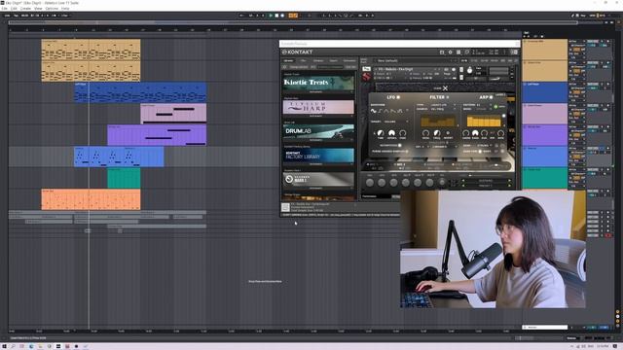Click the Arrangement Record button
This screenshot has width=623, height=350.
(x=282, y=16)
